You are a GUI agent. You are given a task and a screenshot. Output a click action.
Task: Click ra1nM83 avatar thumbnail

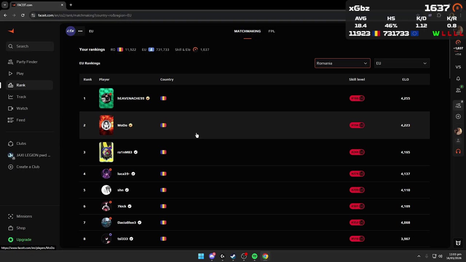(x=106, y=152)
